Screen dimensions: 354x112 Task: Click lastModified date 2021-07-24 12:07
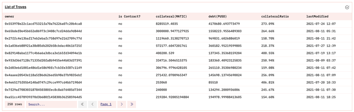321,24
